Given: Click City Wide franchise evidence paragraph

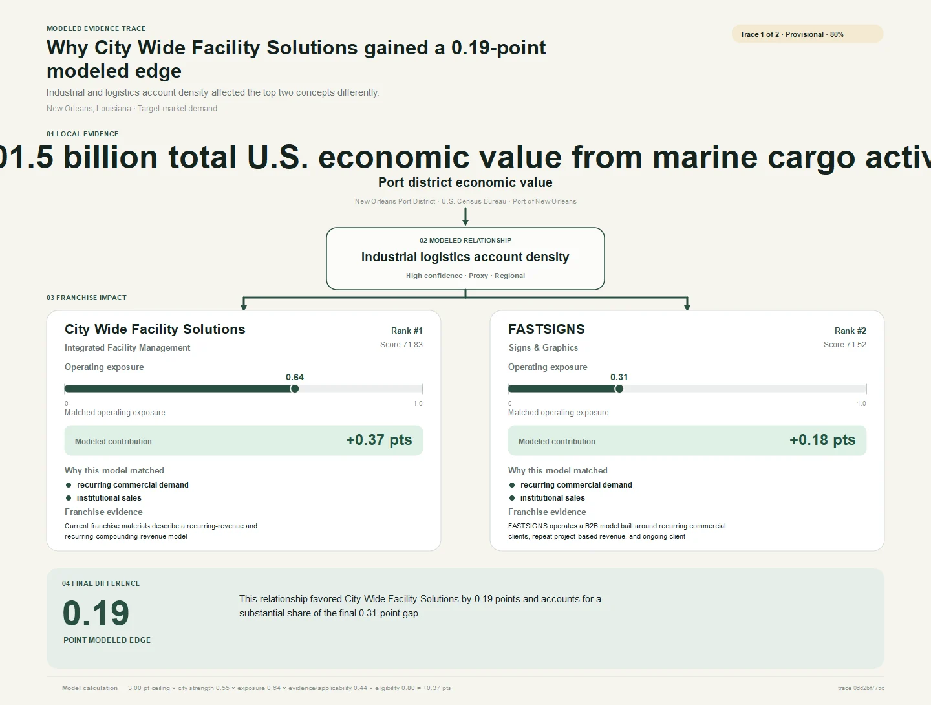Looking at the screenshot, I should pos(161,531).
